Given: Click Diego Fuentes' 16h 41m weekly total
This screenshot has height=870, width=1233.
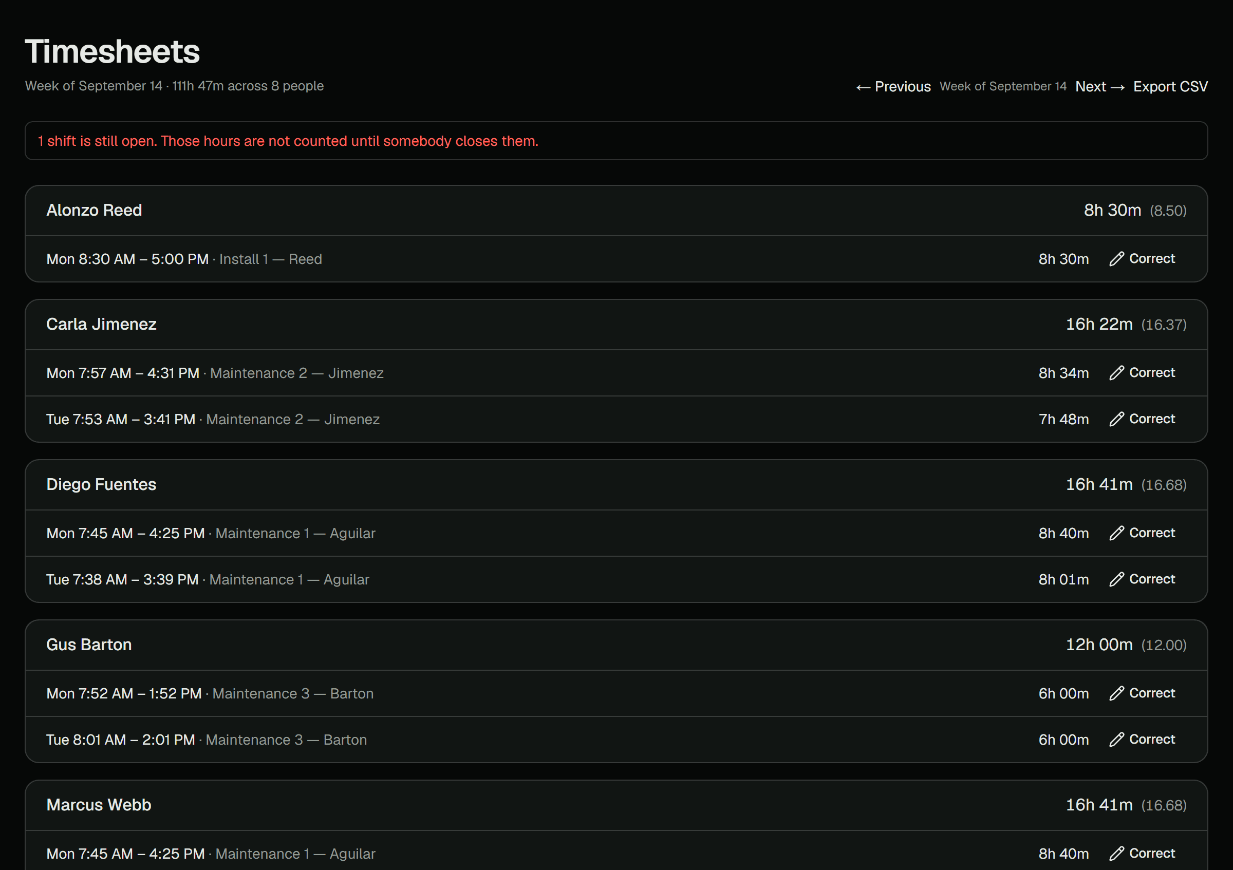Looking at the screenshot, I should pyautogui.click(x=1099, y=485).
